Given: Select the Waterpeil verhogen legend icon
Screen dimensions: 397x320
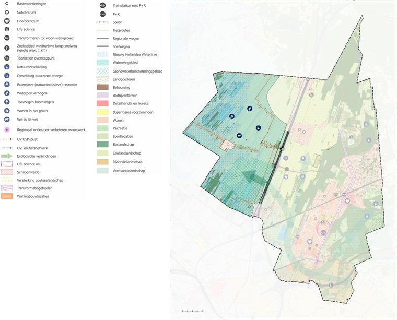Looking at the screenshot, I should click(7, 93).
